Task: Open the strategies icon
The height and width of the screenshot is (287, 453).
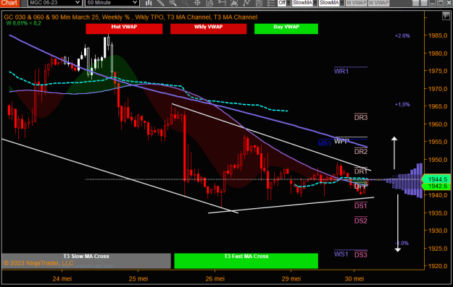Action: click(x=259, y=3)
